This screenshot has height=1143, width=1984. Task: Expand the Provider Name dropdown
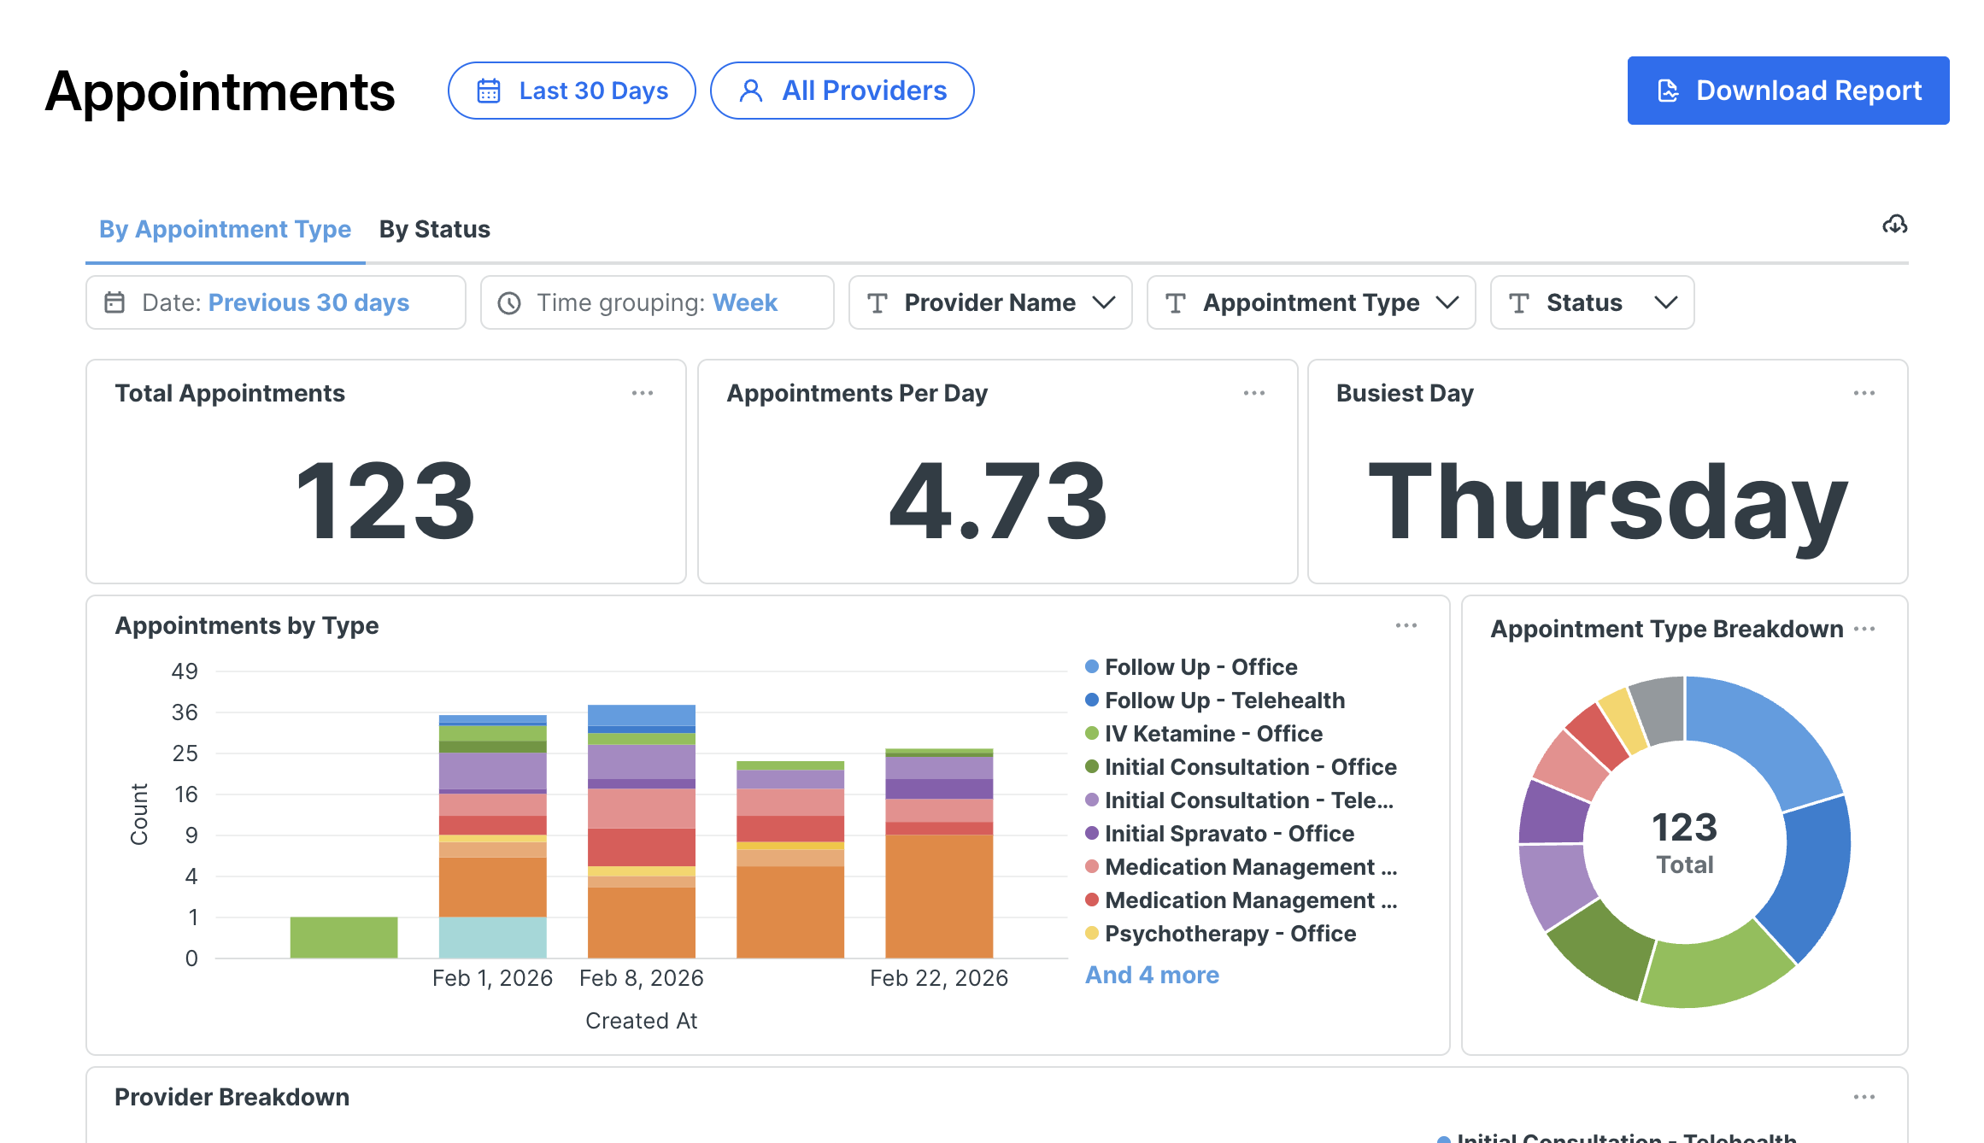(x=989, y=302)
